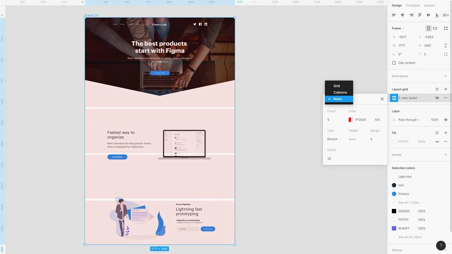Click the align left icon
The width and height of the screenshot is (452, 254).
[x=394, y=15]
